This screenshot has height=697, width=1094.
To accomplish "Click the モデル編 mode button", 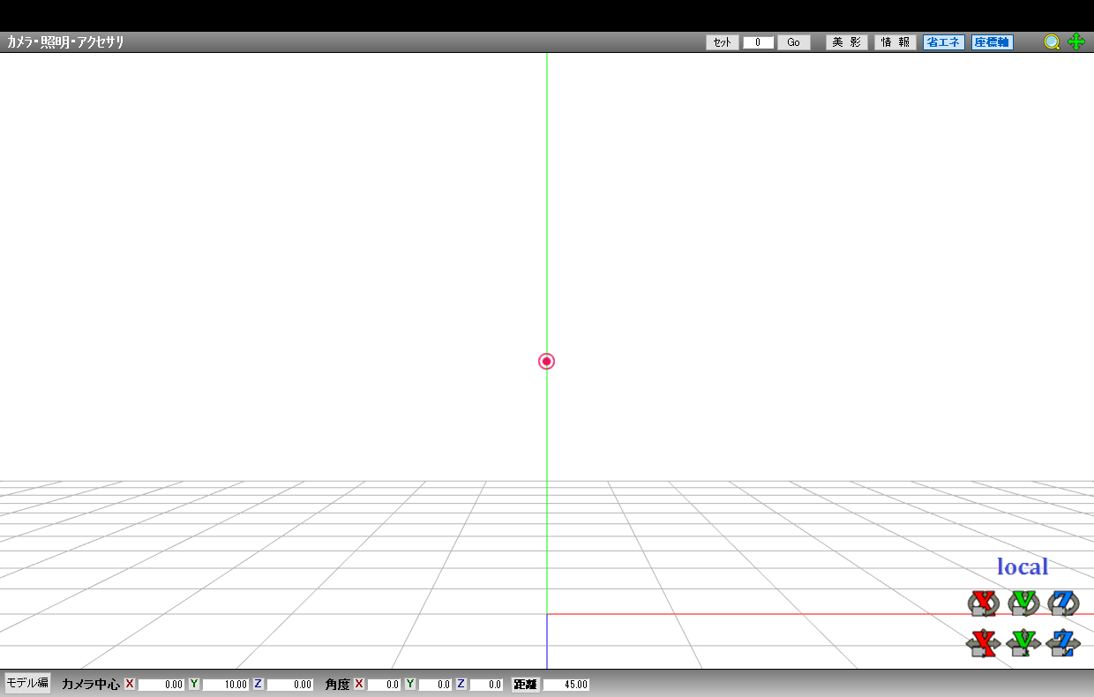I will coord(27,683).
